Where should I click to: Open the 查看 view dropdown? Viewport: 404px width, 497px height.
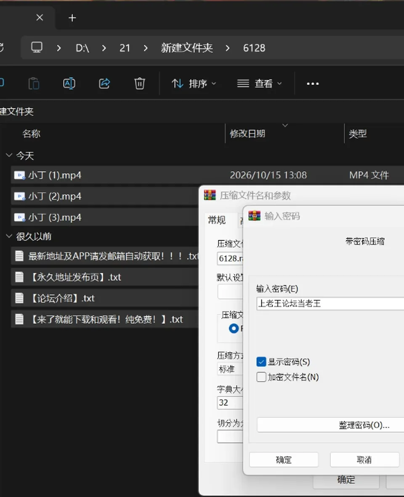click(259, 83)
